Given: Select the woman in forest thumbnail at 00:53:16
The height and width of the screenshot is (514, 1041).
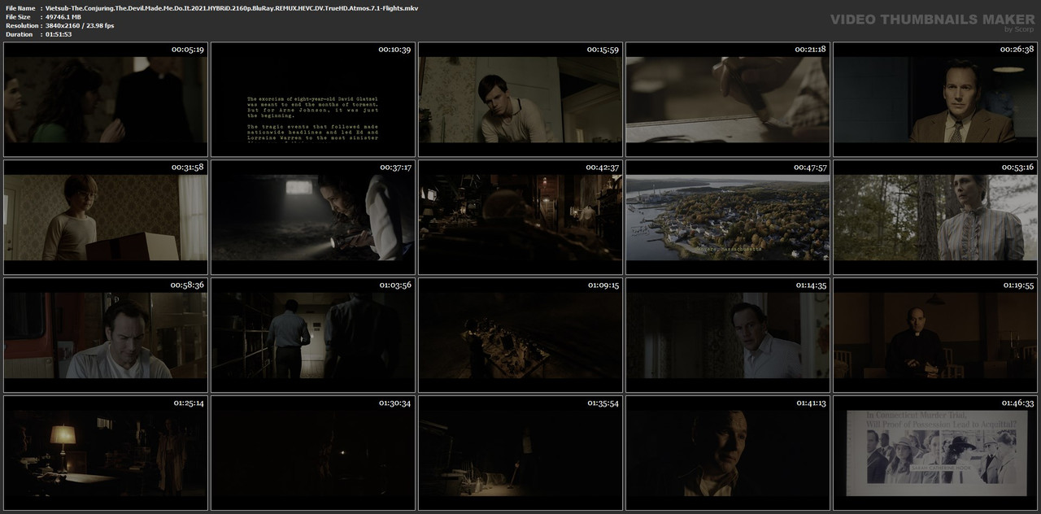Looking at the screenshot, I should point(935,216).
